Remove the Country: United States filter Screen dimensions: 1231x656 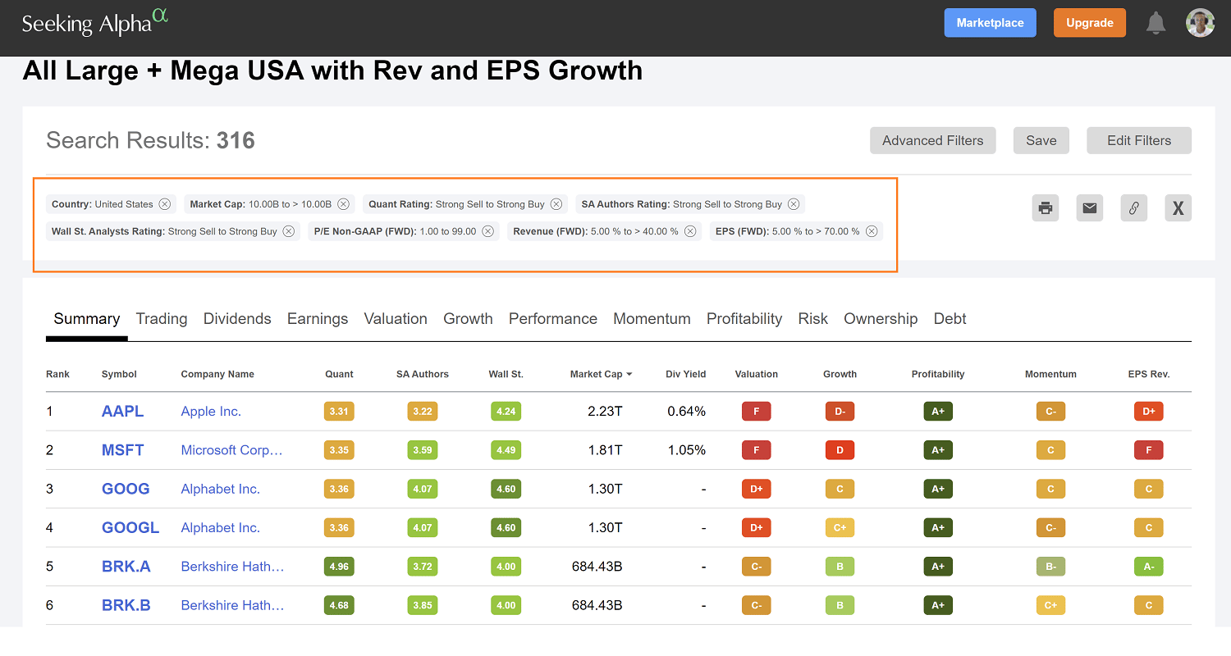tap(164, 204)
